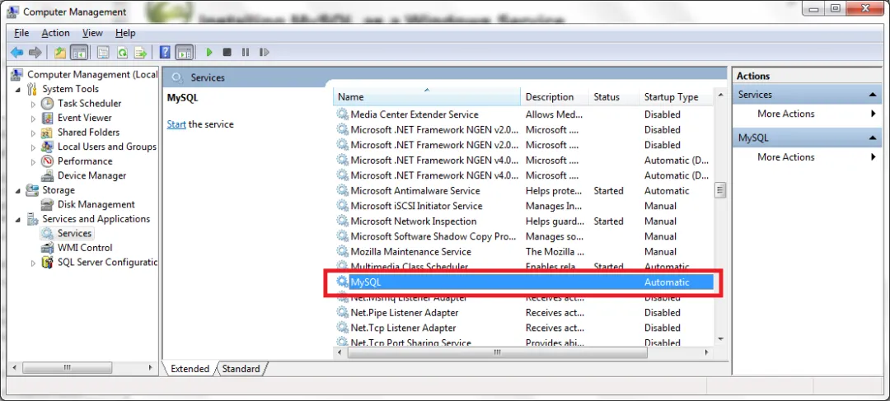Click the Stop Service square icon
Screen dimensions: 890x401
click(x=227, y=52)
